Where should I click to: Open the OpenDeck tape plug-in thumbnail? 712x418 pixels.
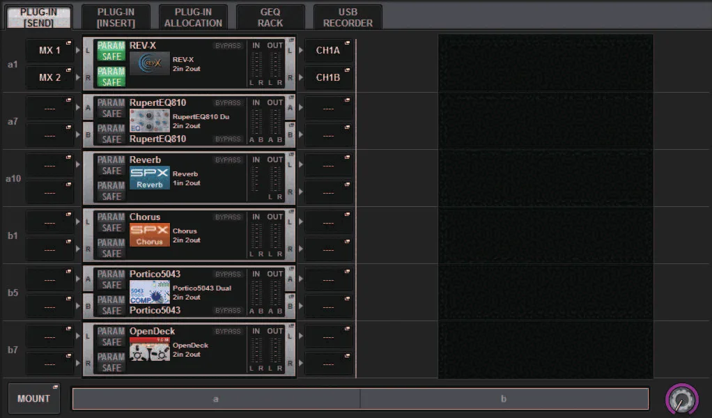[150, 350]
